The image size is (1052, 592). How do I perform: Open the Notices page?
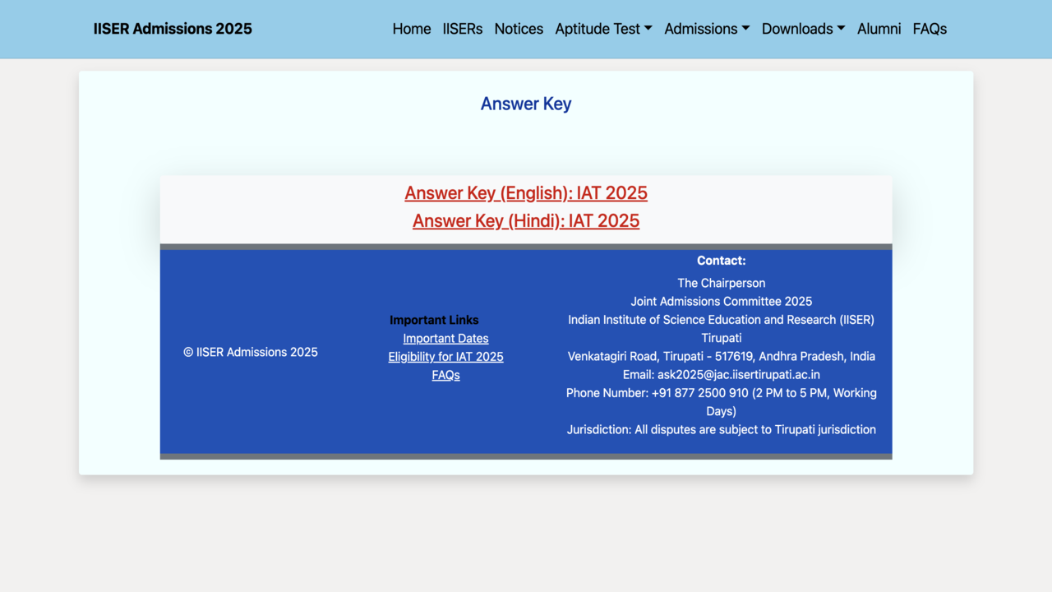pos(519,29)
